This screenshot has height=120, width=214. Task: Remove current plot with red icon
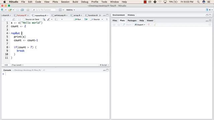click(148, 25)
